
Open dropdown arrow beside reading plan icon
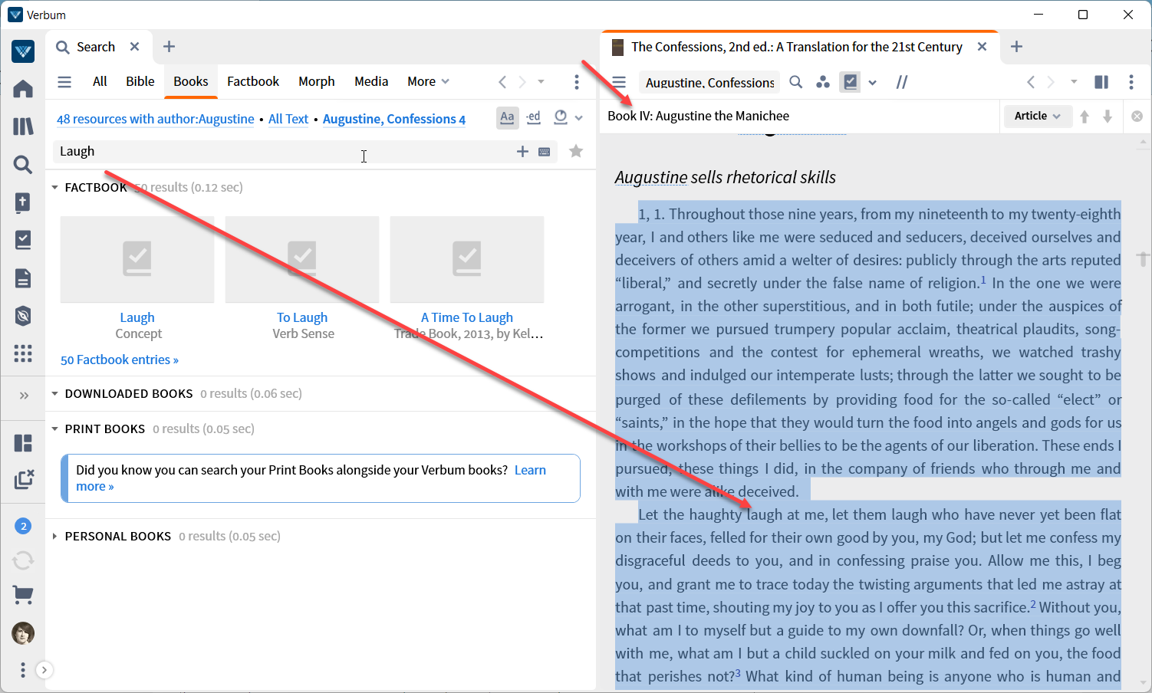tap(873, 83)
